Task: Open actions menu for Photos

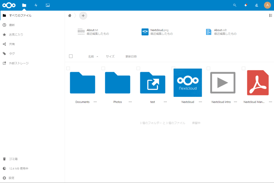Action: click(130, 102)
